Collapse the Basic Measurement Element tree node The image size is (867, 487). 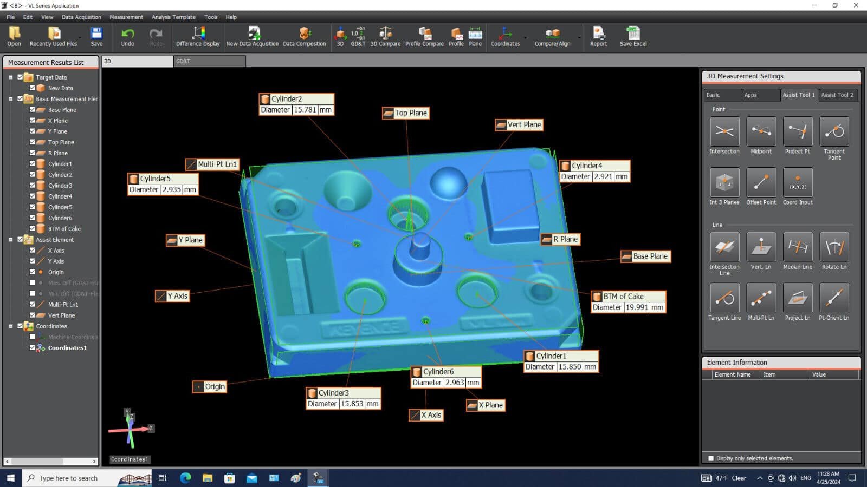click(x=10, y=99)
